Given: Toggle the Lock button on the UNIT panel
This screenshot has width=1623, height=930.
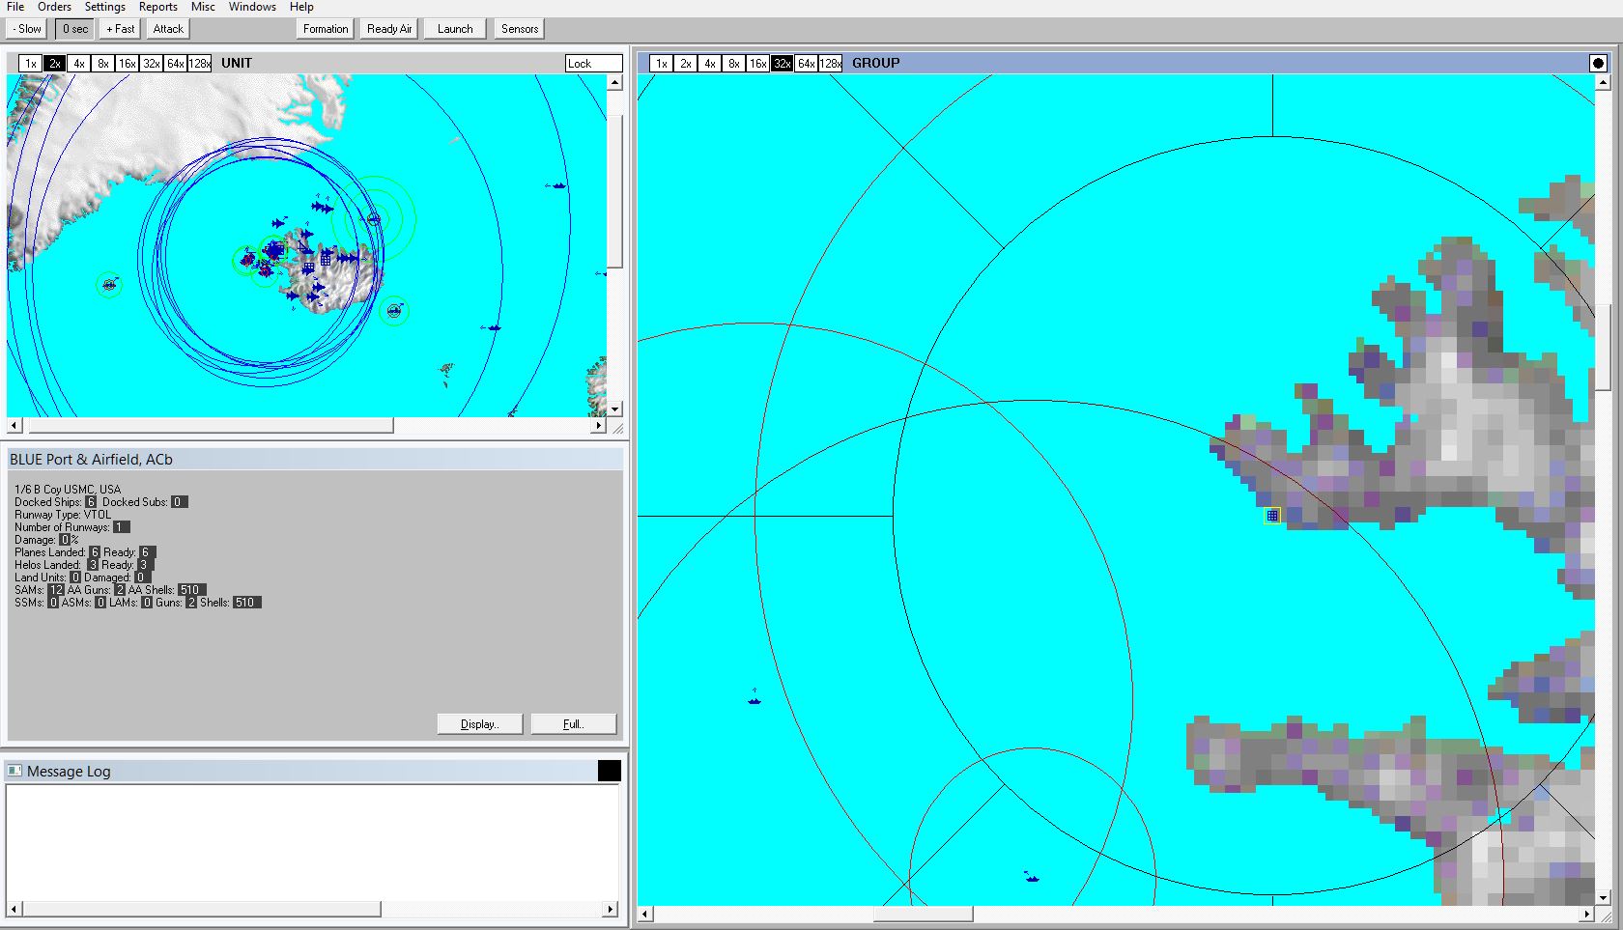Looking at the screenshot, I should point(592,63).
